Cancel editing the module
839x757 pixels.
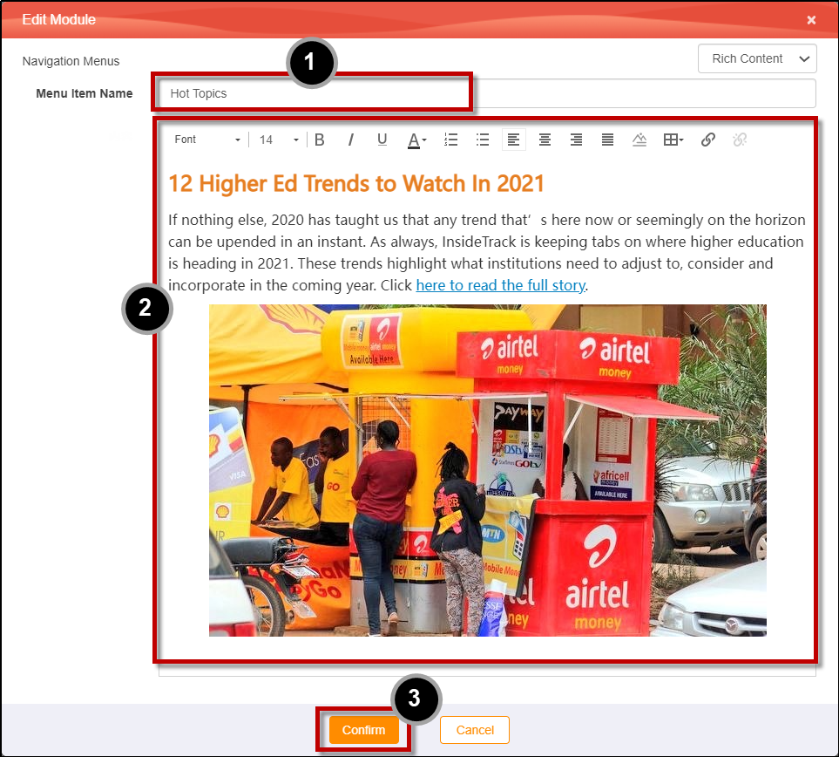[x=475, y=730]
